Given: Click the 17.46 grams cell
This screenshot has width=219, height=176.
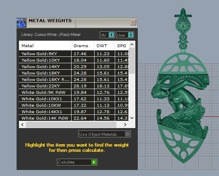Looking at the screenshot, I should 82,54.
